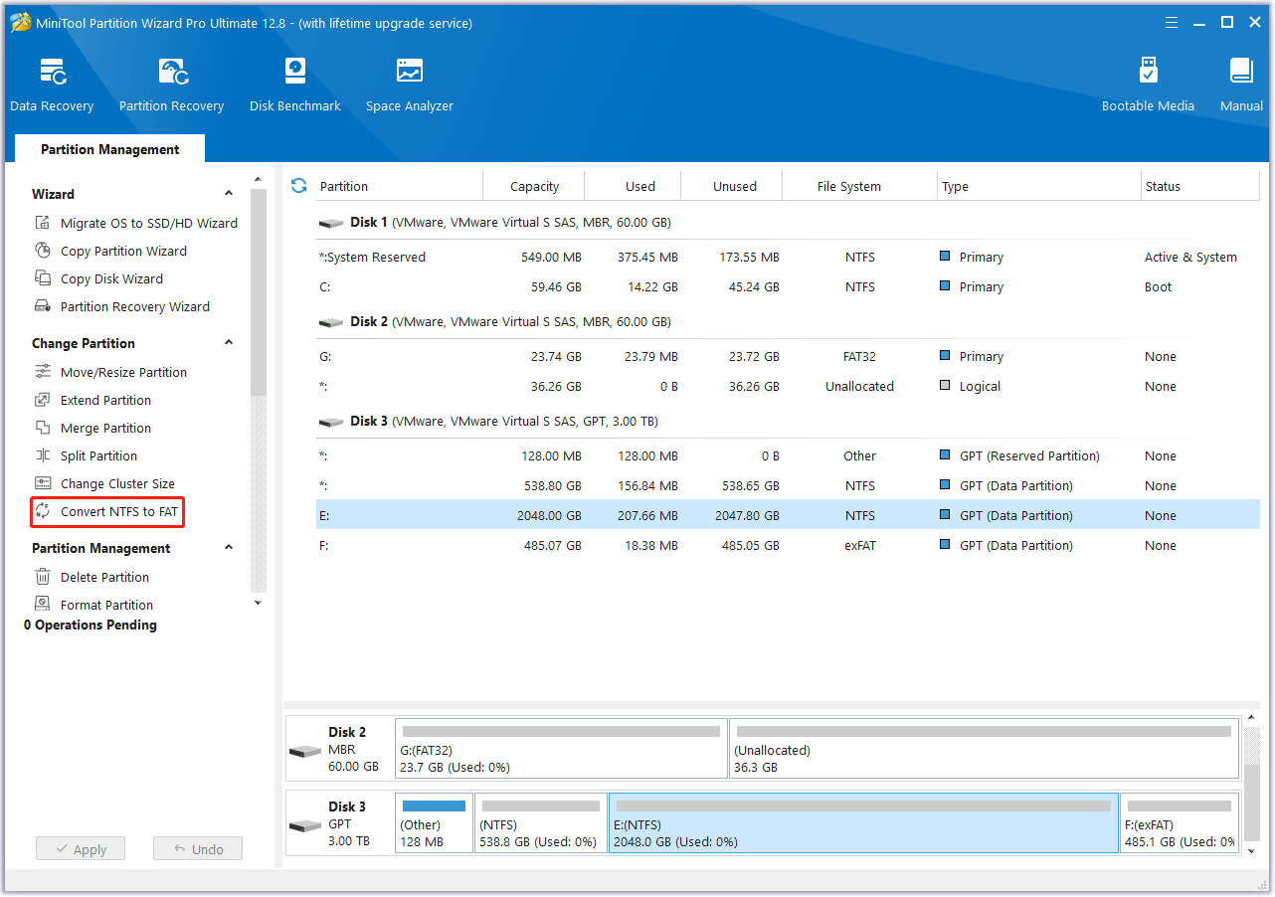
Task: Click 538.8 GB NTFS block in disk map
Action: (541, 822)
